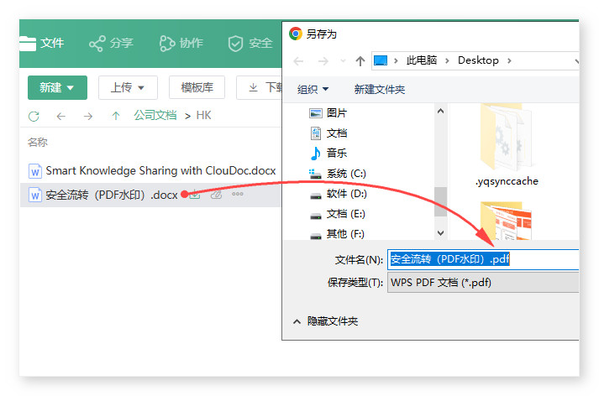This screenshot has height=396, width=599.
Task: Click the collaboration icon beside 协作
Action: [167, 44]
